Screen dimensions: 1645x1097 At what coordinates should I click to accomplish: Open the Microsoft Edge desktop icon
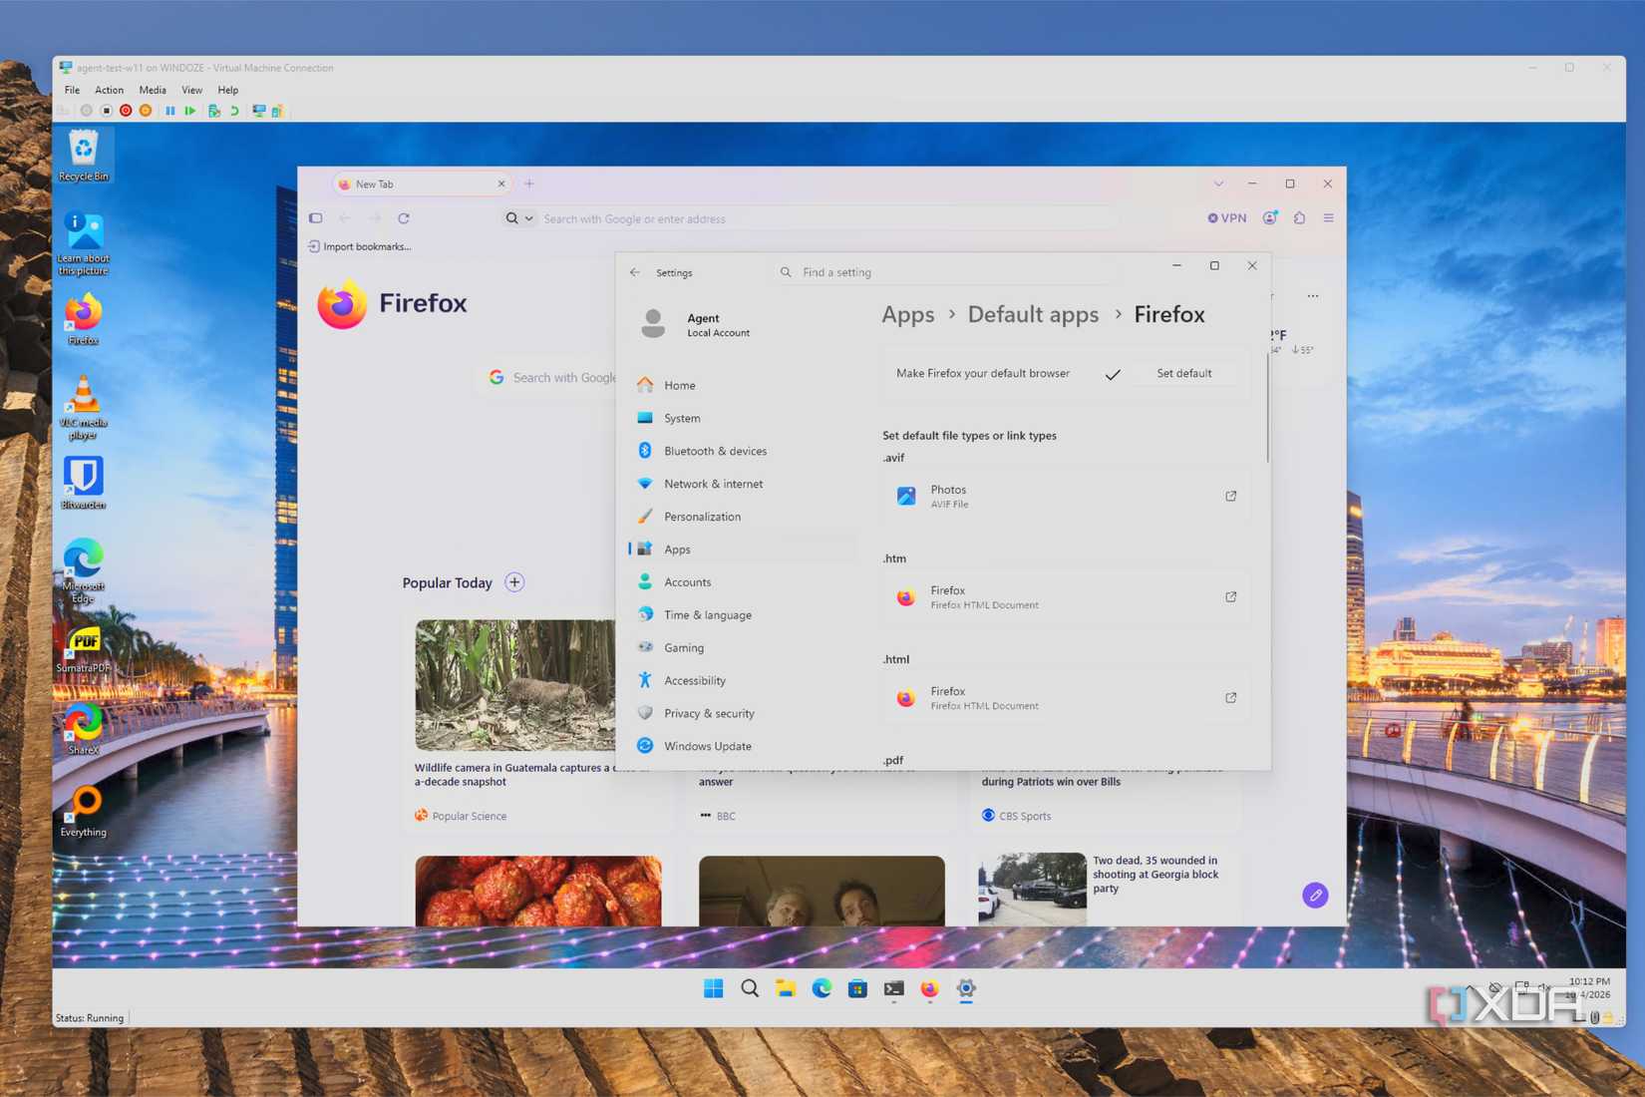click(83, 569)
